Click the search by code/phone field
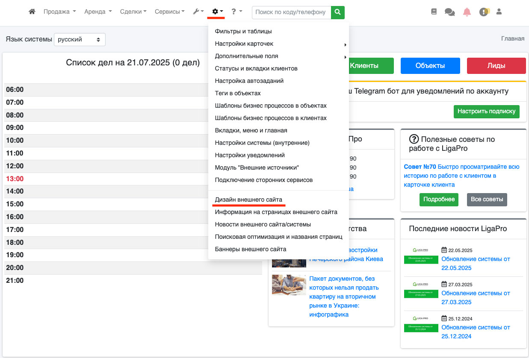The height and width of the screenshot is (358, 529). point(291,12)
